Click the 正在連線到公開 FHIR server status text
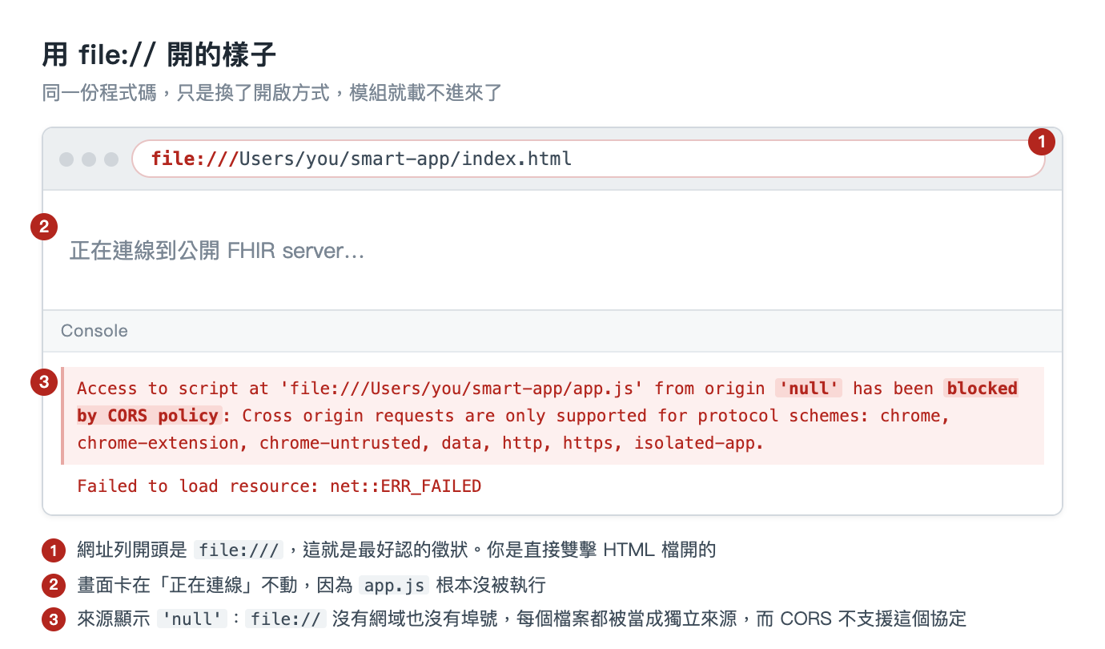Viewport: 1105px width, 649px height. (x=217, y=252)
